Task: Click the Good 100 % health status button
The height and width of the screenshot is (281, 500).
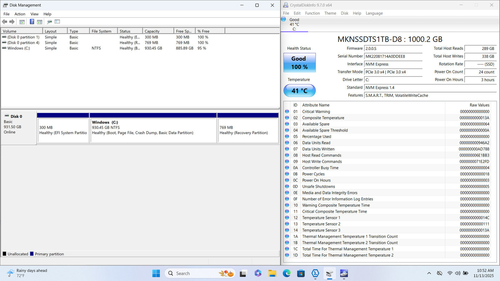Action: pyautogui.click(x=299, y=63)
